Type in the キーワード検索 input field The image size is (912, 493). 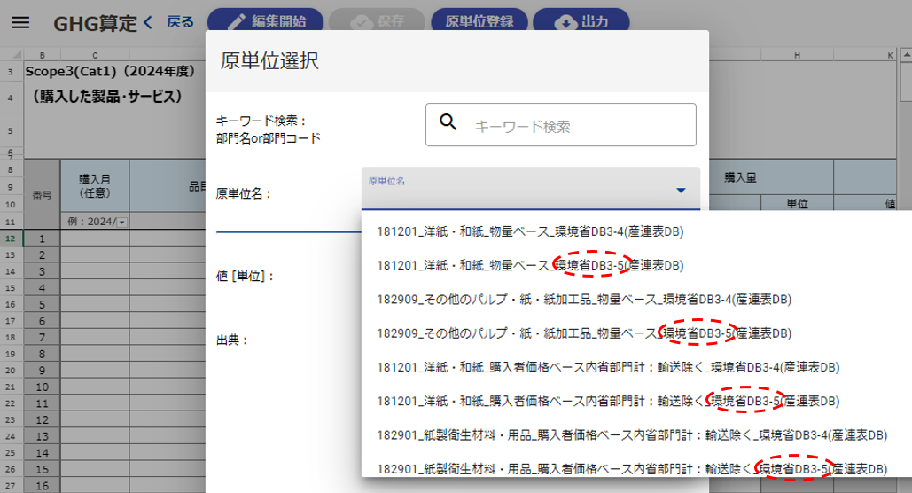[x=576, y=126]
